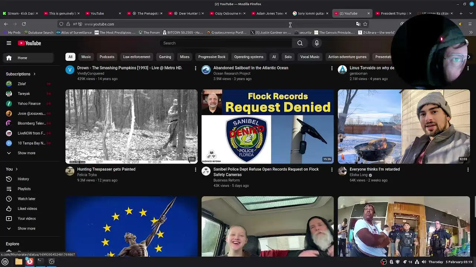Open Hunting Trespasser gets Painted title
Viewport: 476px width, 267px height.
pos(106,169)
